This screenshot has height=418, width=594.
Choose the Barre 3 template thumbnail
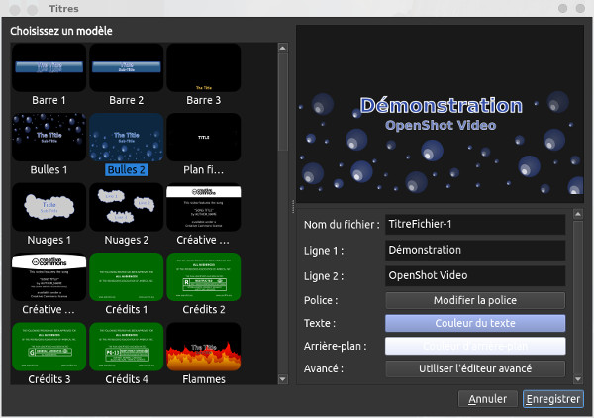203,67
